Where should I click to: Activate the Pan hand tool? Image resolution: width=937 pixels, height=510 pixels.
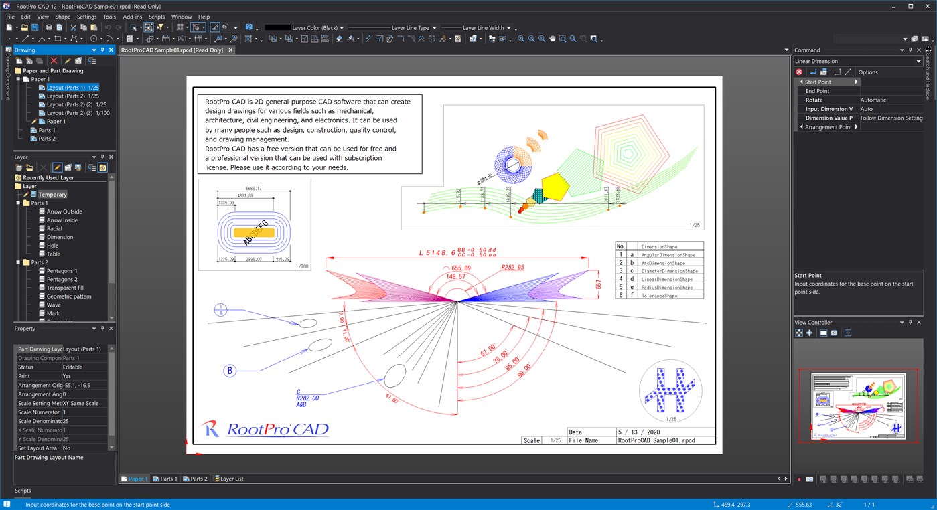pyautogui.click(x=552, y=38)
